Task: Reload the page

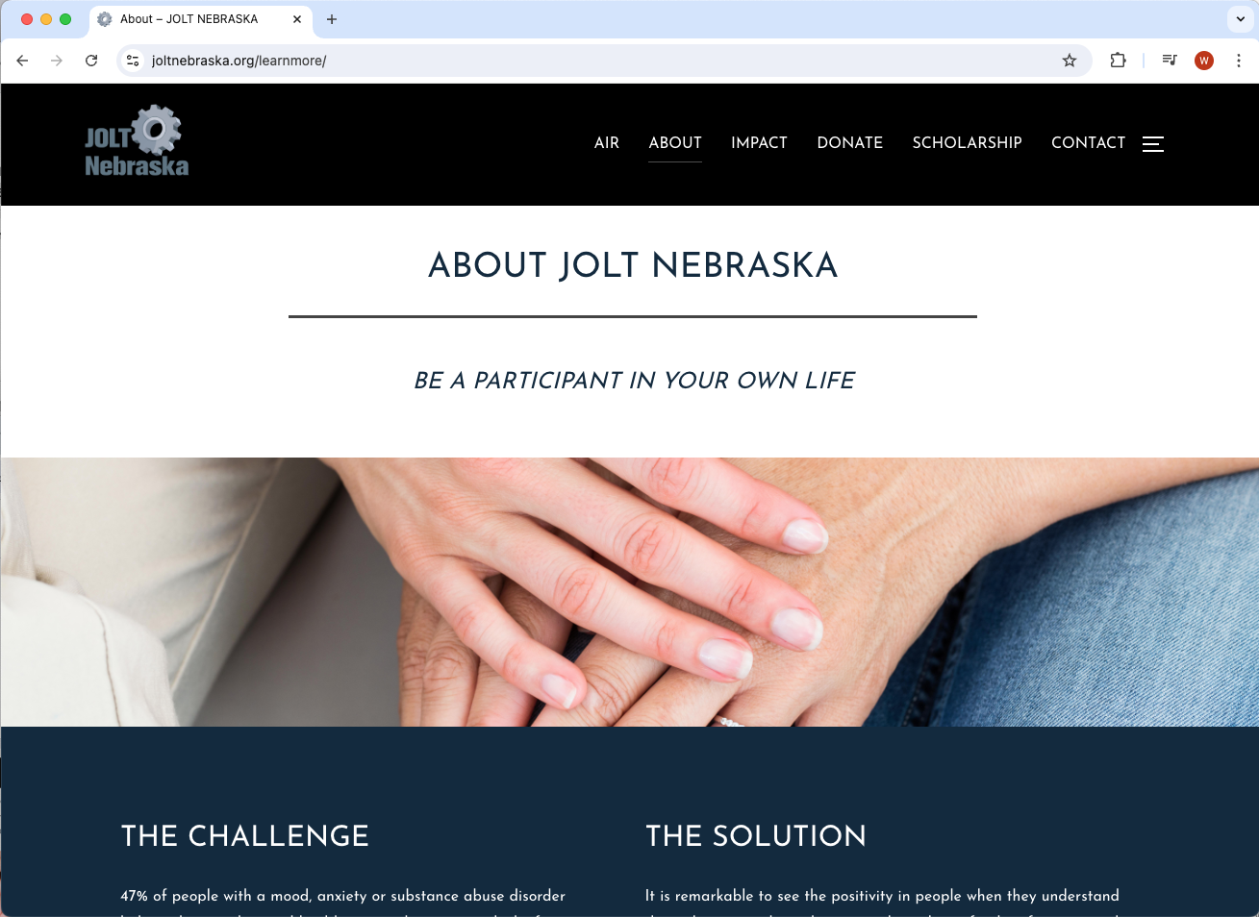Action: point(91,61)
